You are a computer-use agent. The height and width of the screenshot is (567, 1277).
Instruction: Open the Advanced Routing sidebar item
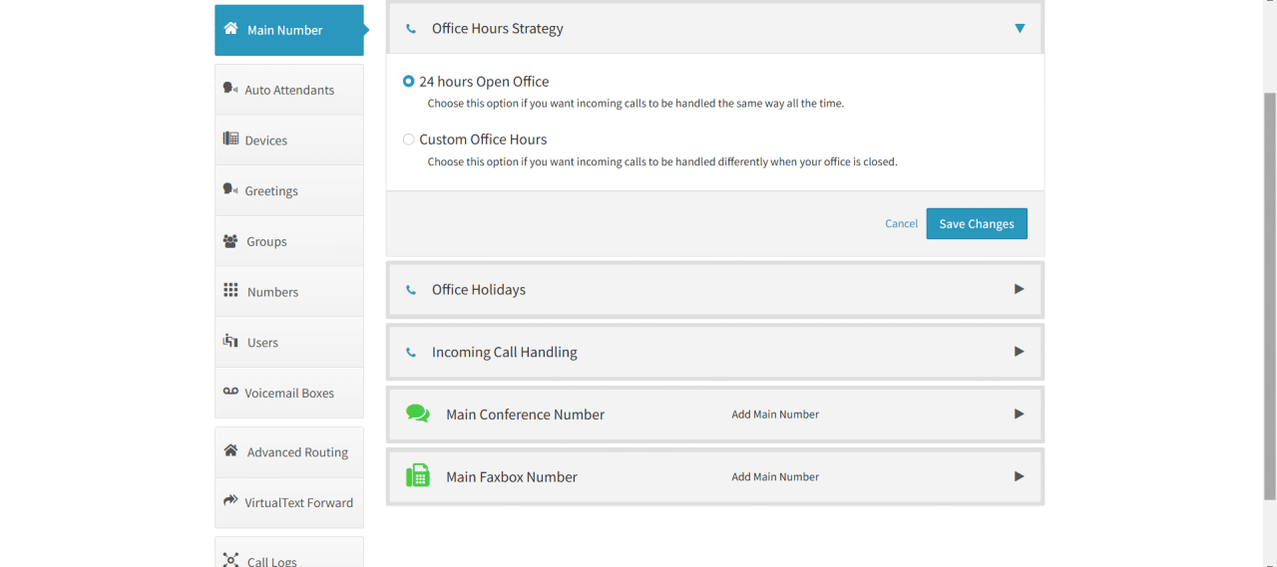[x=289, y=452]
